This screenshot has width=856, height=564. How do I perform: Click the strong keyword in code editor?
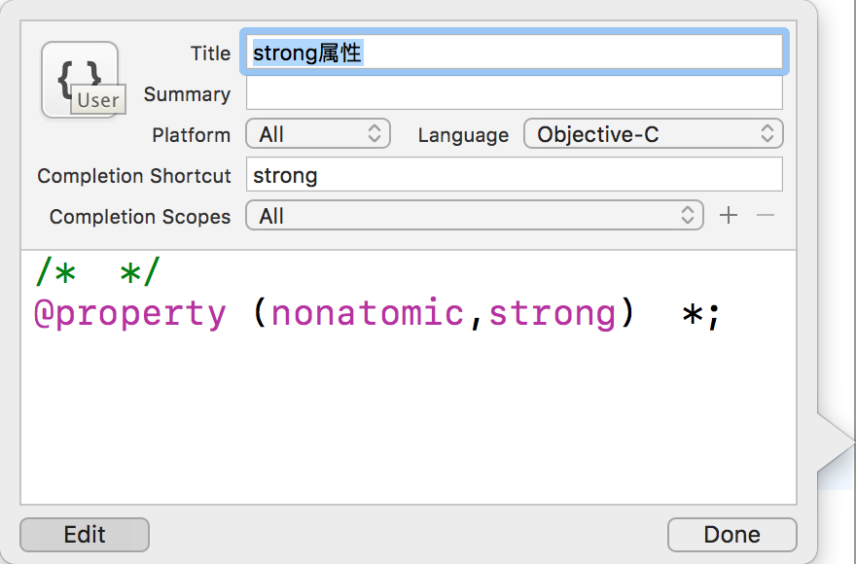click(x=553, y=314)
